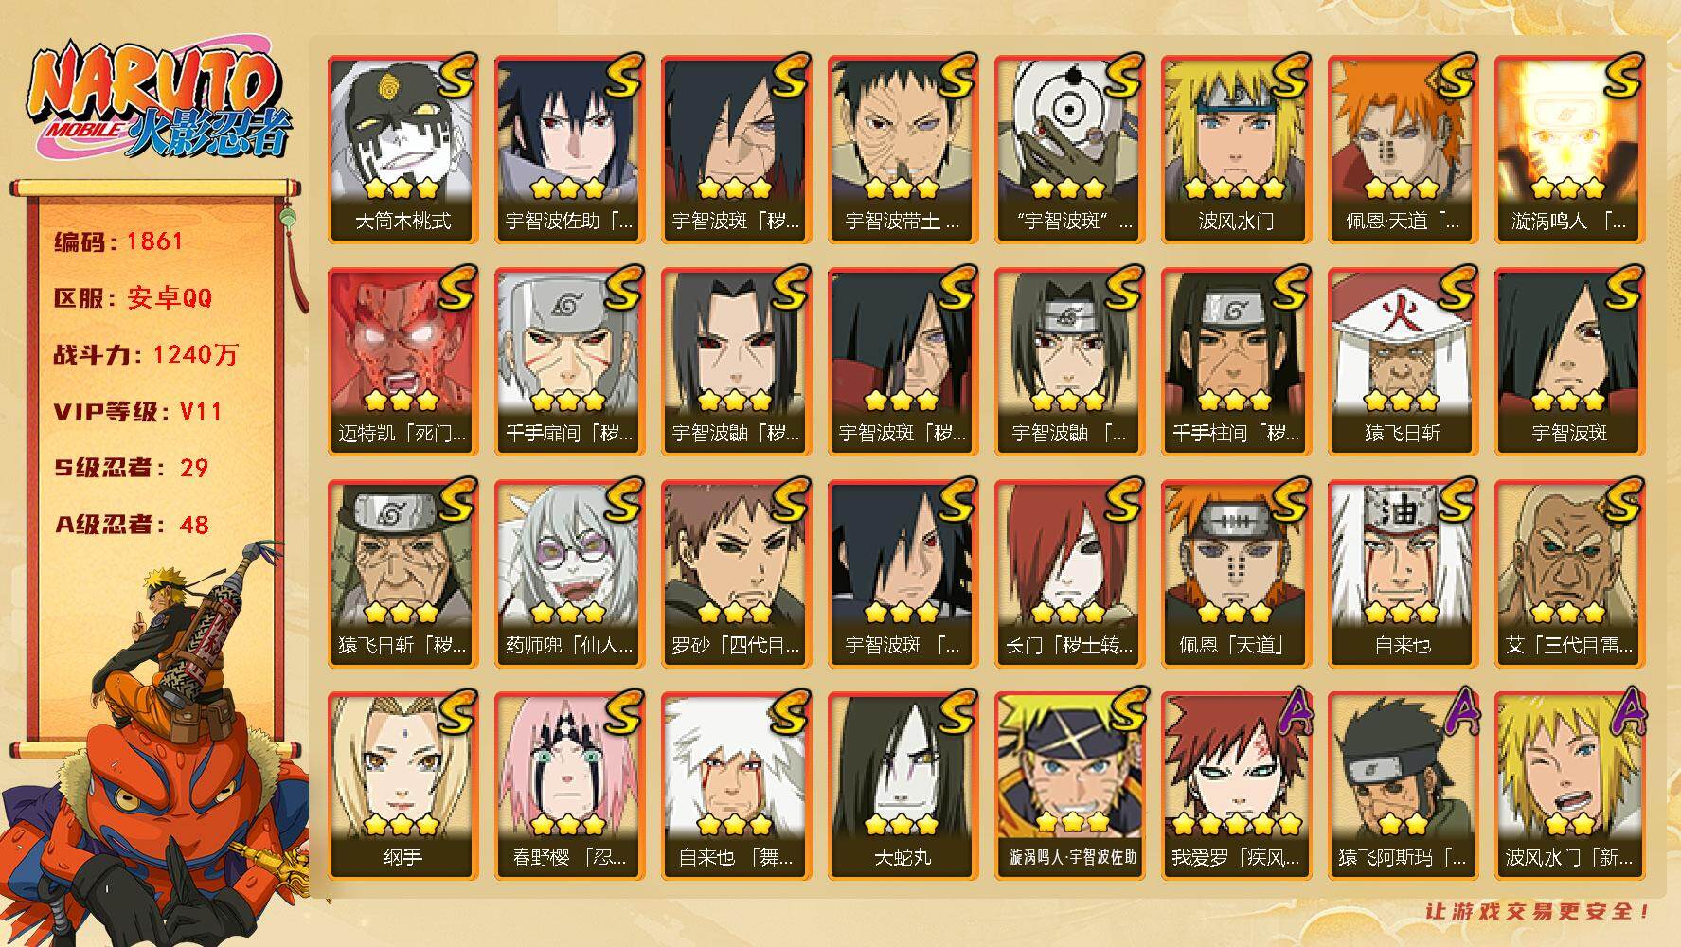The height and width of the screenshot is (947, 1681).
Task: Click the 千手柱间「秽」 card
Action: (x=1236, y=361)
